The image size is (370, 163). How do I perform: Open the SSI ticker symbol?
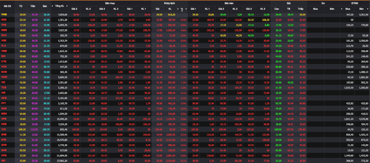pos(4,160)
